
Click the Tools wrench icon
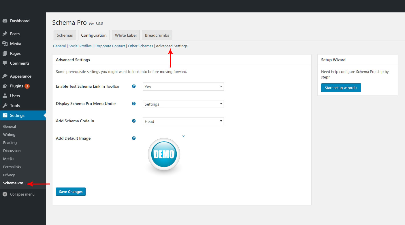tap(5, 106)
